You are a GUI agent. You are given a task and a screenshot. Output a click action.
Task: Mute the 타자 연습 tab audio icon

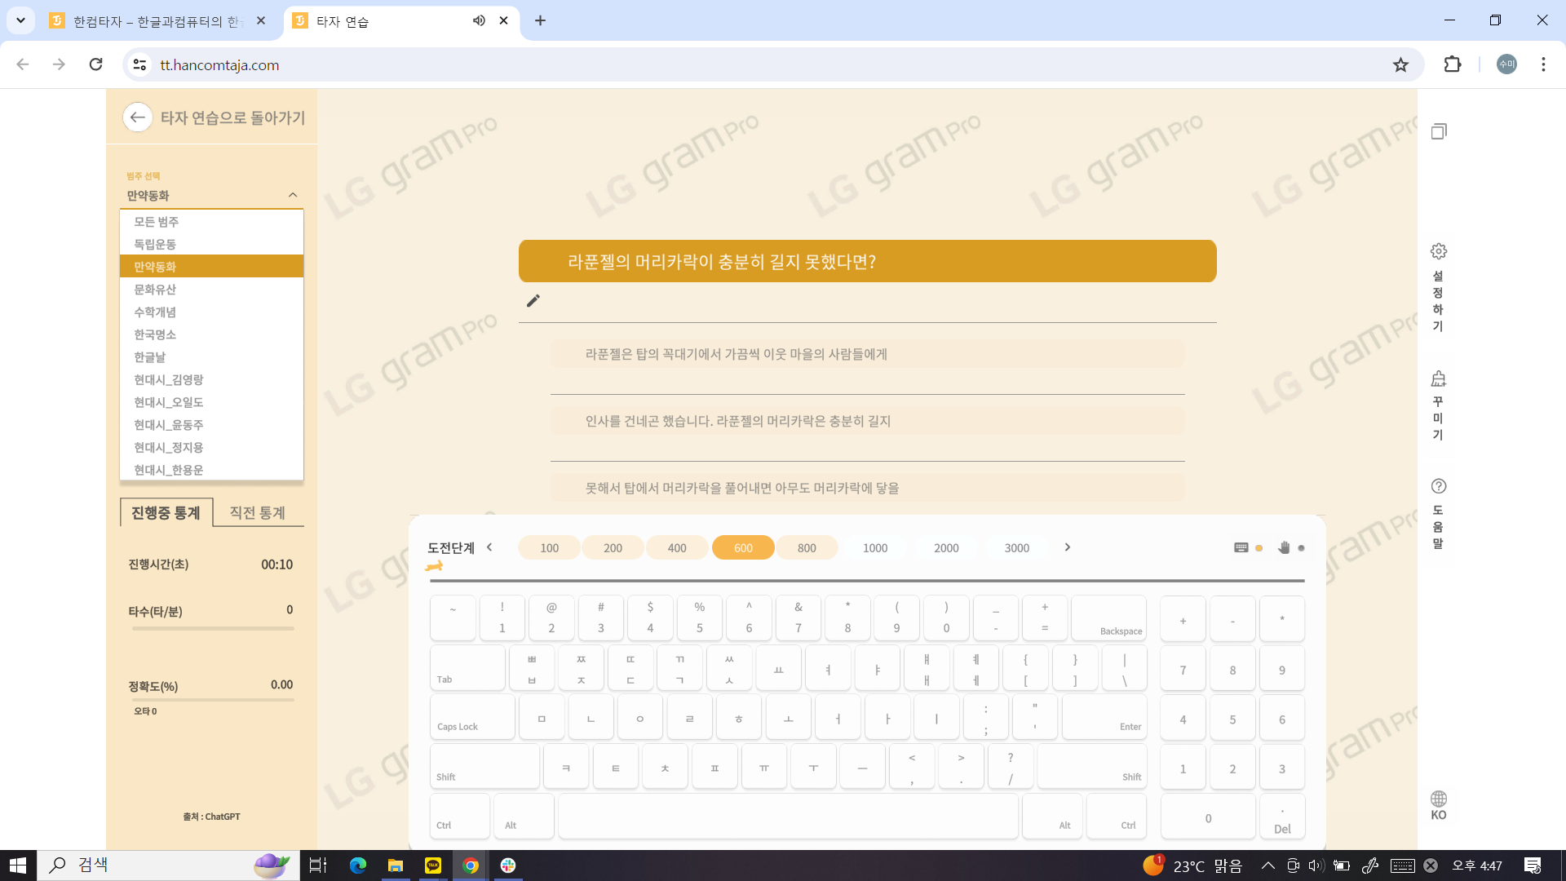(x=479, y=20)
